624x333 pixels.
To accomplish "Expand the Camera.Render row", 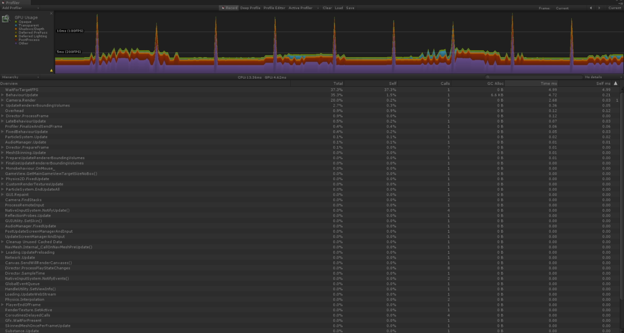I will 2,100.
